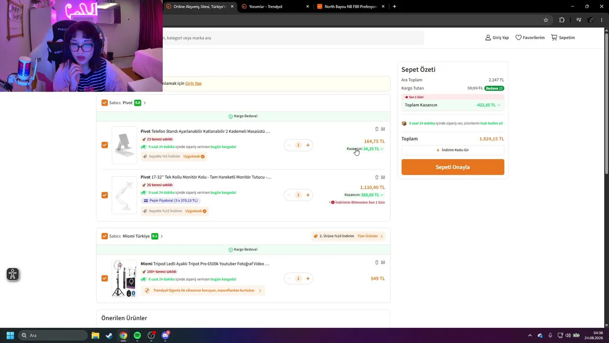Expand the Miomi Türkiye seller chevron
The height and width of the screenshot is (343, 609).
pos(162,236)
